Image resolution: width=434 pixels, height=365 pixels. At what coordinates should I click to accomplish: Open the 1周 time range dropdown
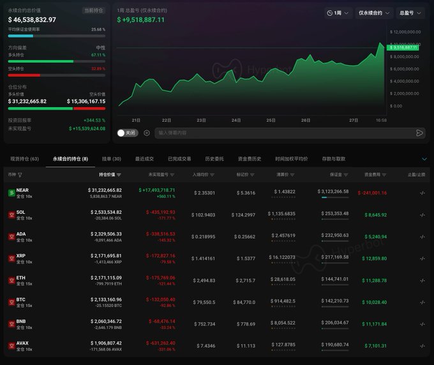tap(338, 13)
